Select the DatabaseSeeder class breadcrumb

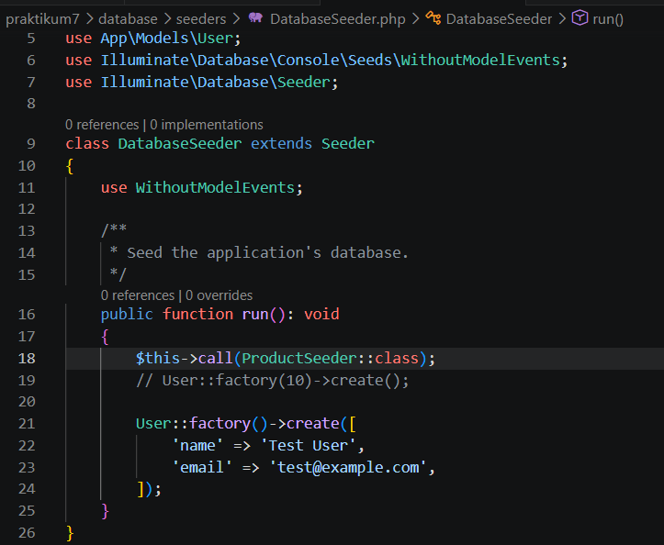[x=499, y=19]
